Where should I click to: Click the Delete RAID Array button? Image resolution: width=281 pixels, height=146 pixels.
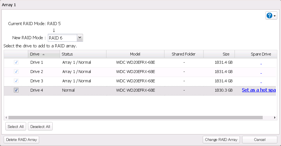tap(21, 140)
